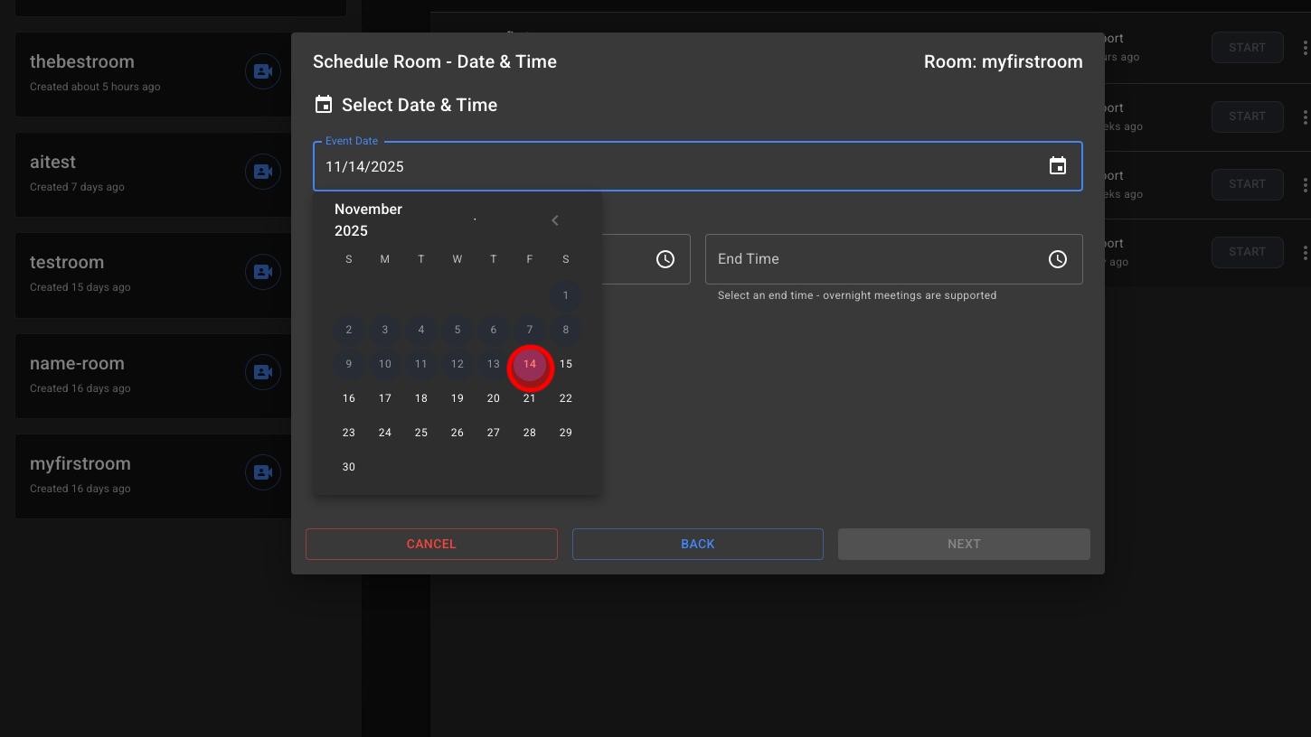Click the NEXT button

[x=964, y=544]
